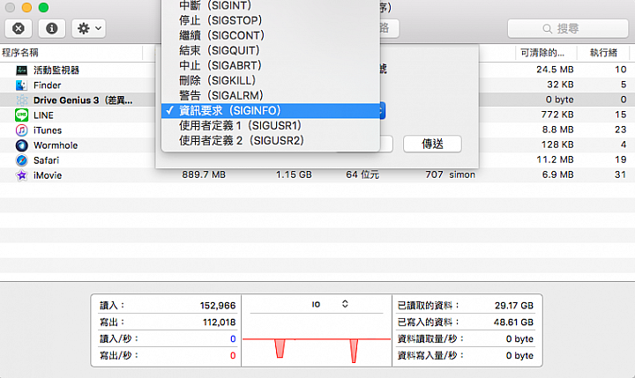Select the 活動監視器 process row name
This screenshot has width=635, height=378.
pos(56,70)
